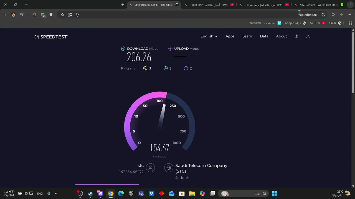Click the globe server icon beside Saudi Telecom
Viewport: 355px width, 199px height.
(169, 168)
